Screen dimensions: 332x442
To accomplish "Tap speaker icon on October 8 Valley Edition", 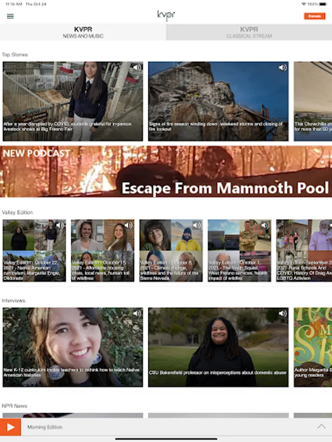I will pos(196,225).
